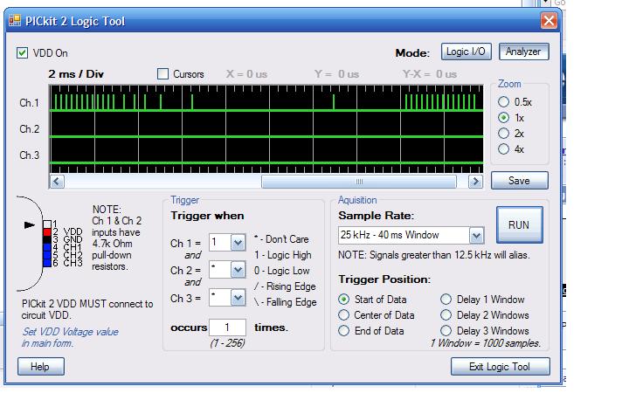
Task: Click the waveform scrollbar right arrow
Action: point(475,182)
